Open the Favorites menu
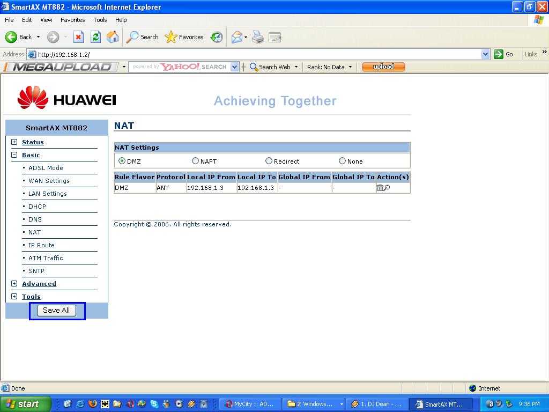Image resolution: width=549 pixels, height=412 pixels. point(72,20)
